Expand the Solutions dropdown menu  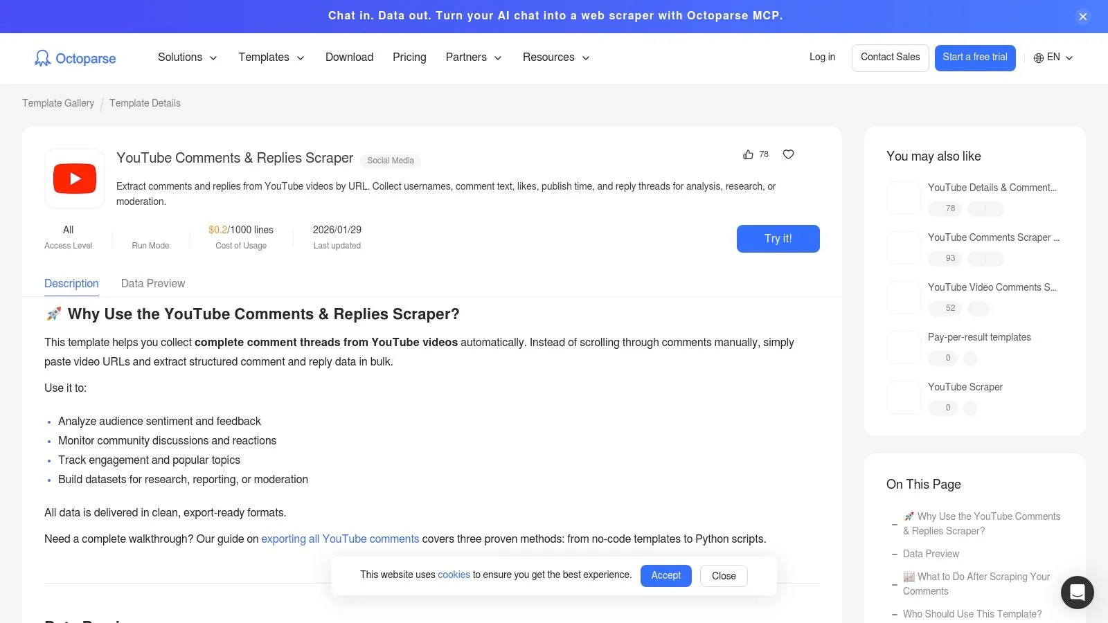[187, 57]
